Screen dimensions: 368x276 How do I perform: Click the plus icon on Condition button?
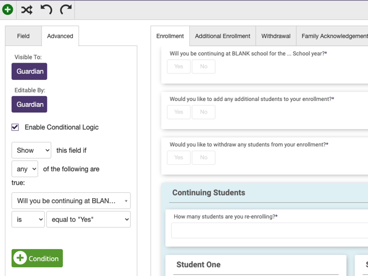pyautogui.click(x=20, y=258)
